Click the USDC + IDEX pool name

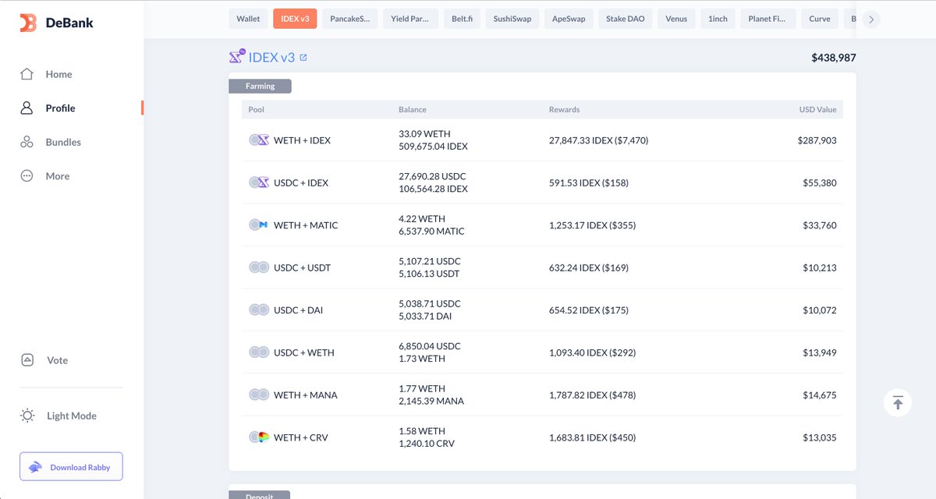tap(301, 182)
